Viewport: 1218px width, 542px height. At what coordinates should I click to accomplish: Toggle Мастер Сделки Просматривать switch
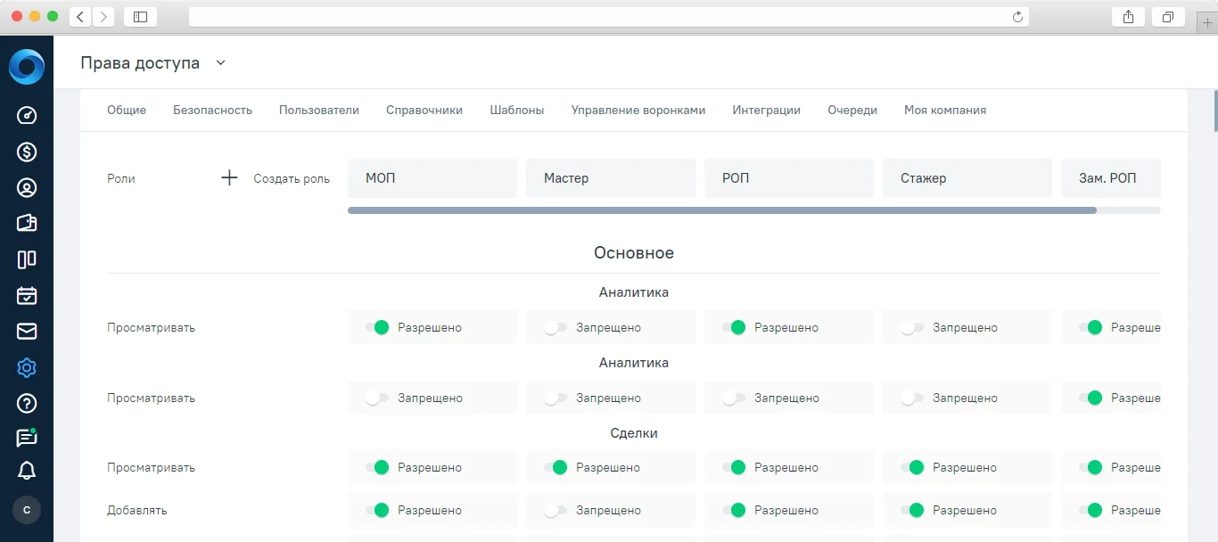tap(556, 467)
